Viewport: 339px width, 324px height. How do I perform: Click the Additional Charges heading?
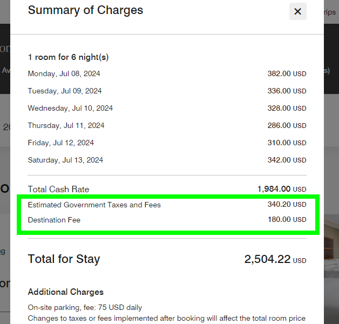[65, 292]
